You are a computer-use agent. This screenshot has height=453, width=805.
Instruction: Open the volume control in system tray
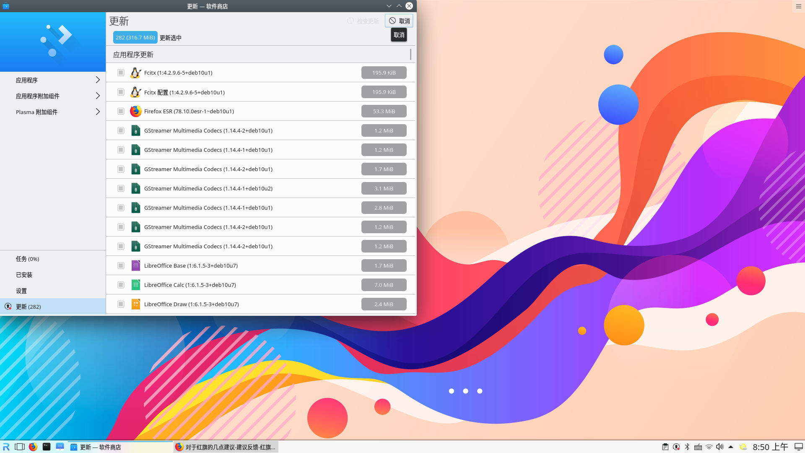pyautogui.click(x=720, y=447)
